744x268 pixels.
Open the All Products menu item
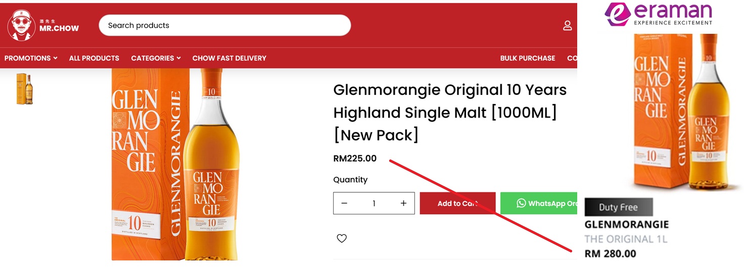pos(94,58)
